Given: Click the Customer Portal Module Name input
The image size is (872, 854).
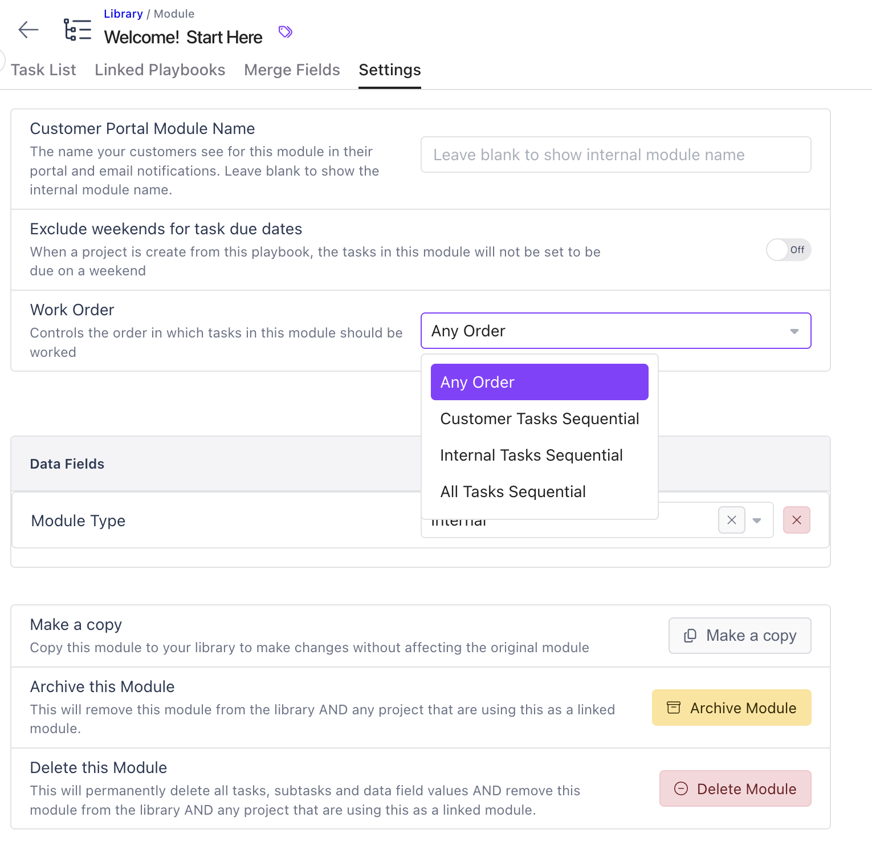Looking at the screenshot, I should coord(616,154).
